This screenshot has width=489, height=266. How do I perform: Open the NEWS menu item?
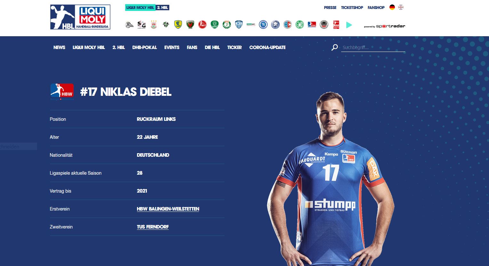click(x=59, y=47)
